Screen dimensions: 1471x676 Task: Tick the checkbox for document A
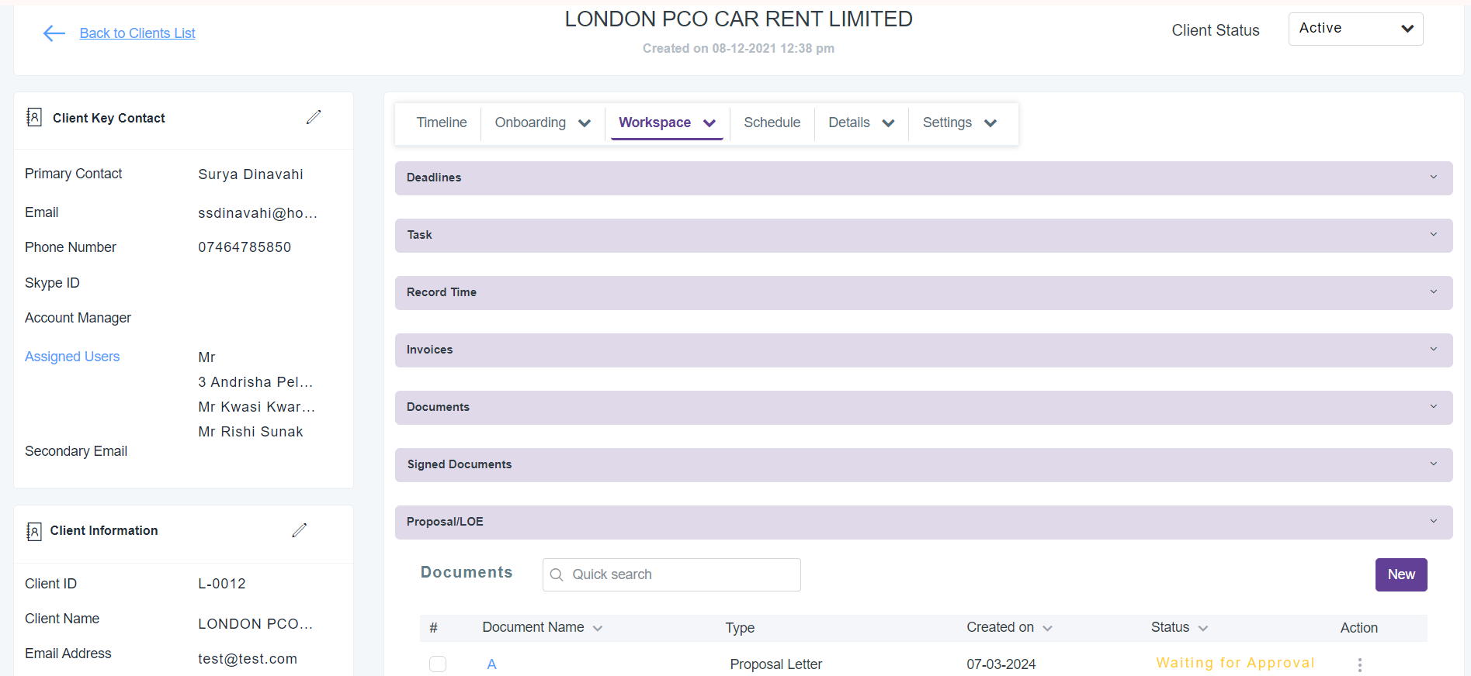(x=438, y=664)
